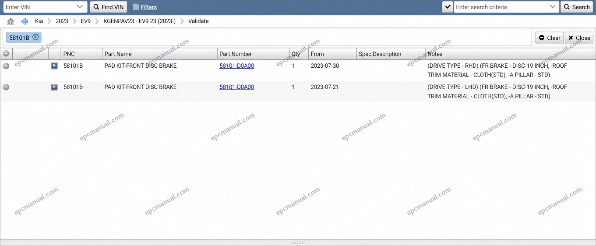Click the Find VIN button
This screenshot has height=246, width=596.
109,7
